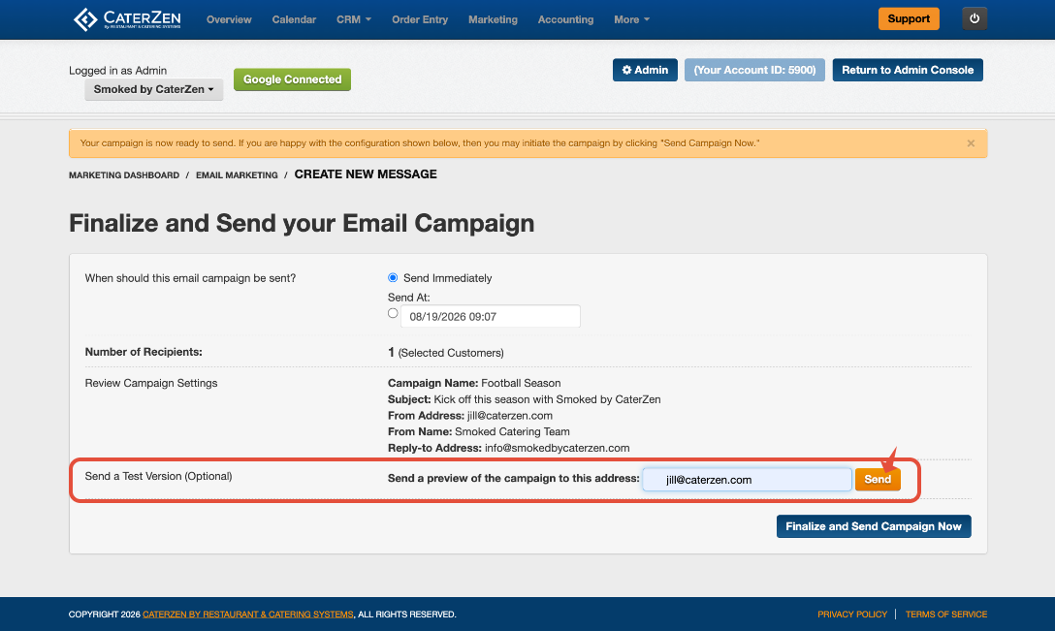This screenshot has width=1055, height=631.
Task: Open the Order Entry menu item
Action: [x=420, y=19]
